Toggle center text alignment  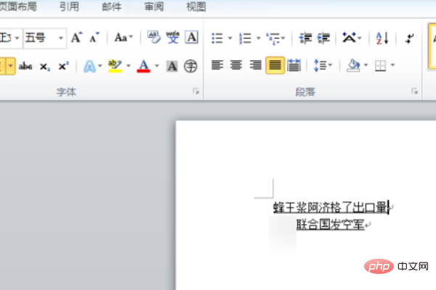(x=235, y=65)
